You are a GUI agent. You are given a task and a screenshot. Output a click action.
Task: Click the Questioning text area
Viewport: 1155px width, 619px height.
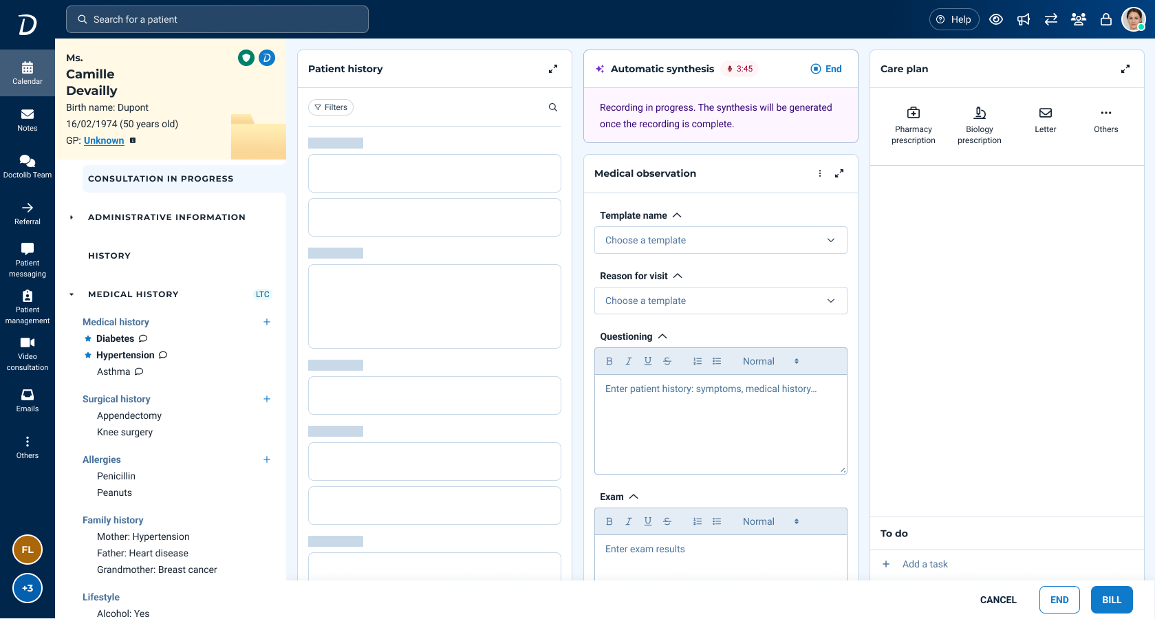(721, 424)
